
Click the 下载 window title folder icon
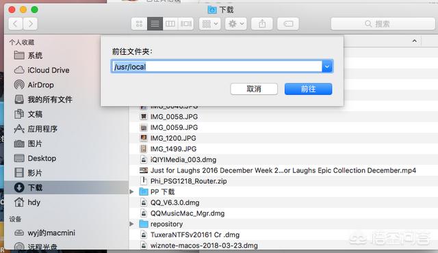click(212, 10)
